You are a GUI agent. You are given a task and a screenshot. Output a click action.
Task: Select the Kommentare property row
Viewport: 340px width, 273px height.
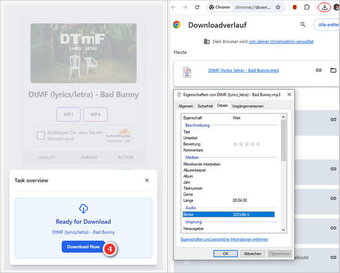click(x=229, y=150)
